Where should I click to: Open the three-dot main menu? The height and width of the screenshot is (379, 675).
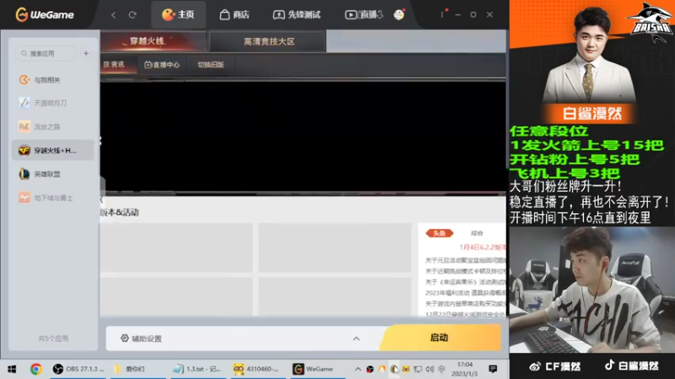[x=441, y=14]
